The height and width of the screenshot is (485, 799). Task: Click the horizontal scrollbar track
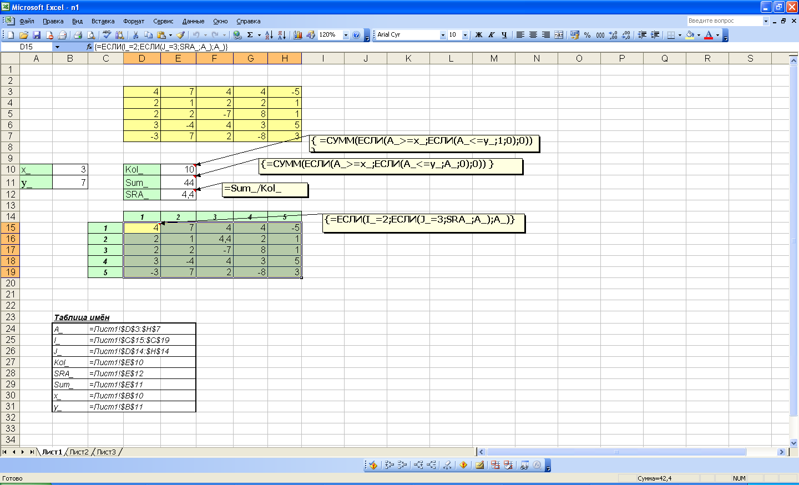pos(616,452)
